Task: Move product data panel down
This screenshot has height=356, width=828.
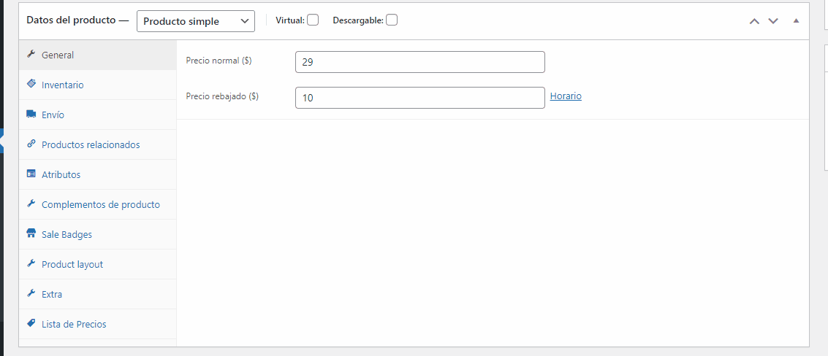Action: coord(773,21)
